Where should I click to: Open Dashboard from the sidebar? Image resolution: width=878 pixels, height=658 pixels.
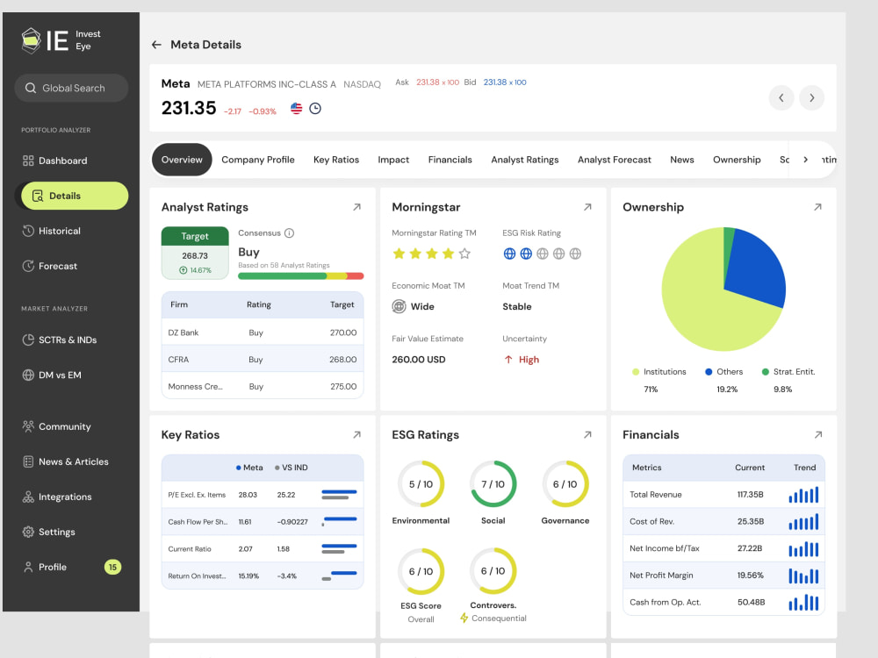point(54,161)
